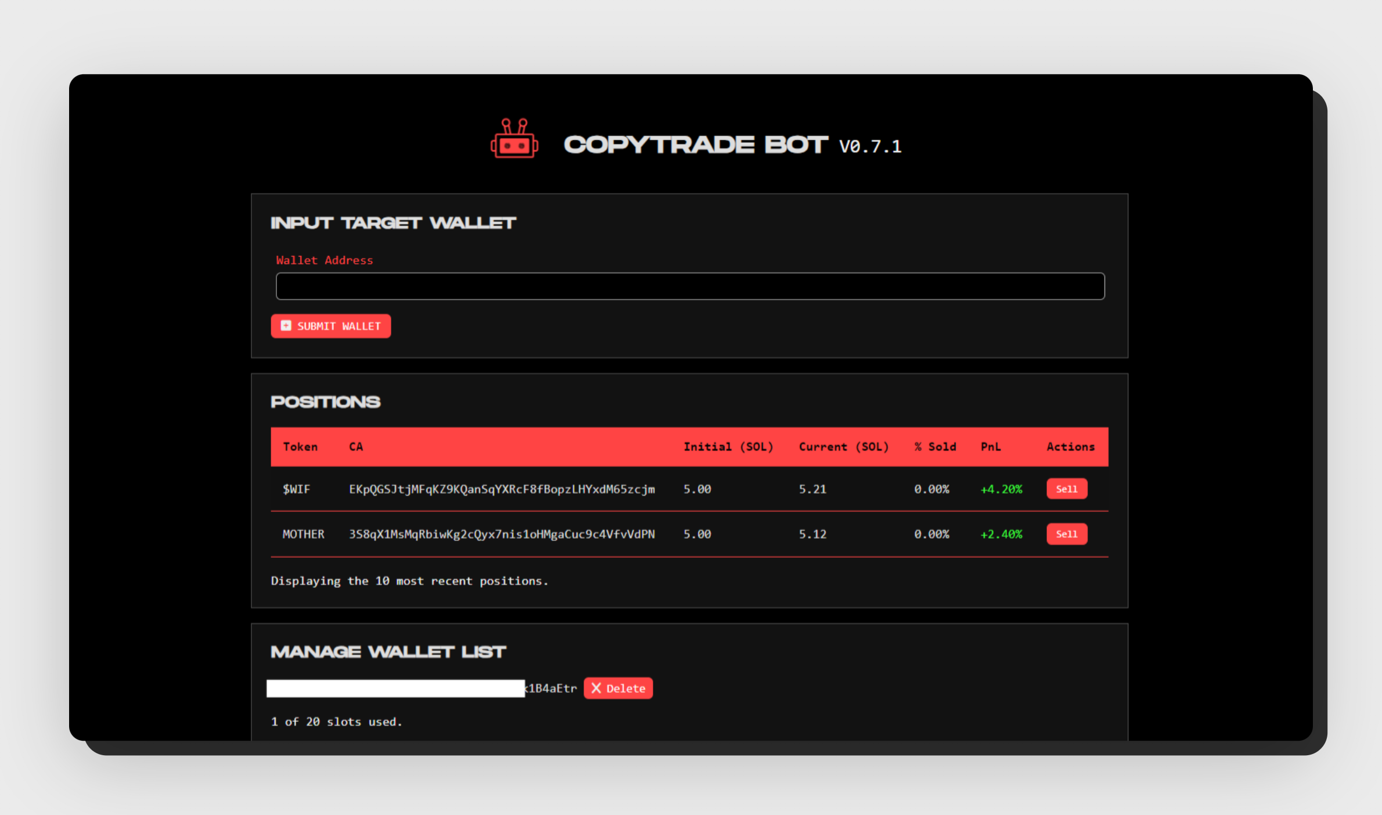
Task: Click the $WIF initial amount 5.00
Action: coord(697,489)
